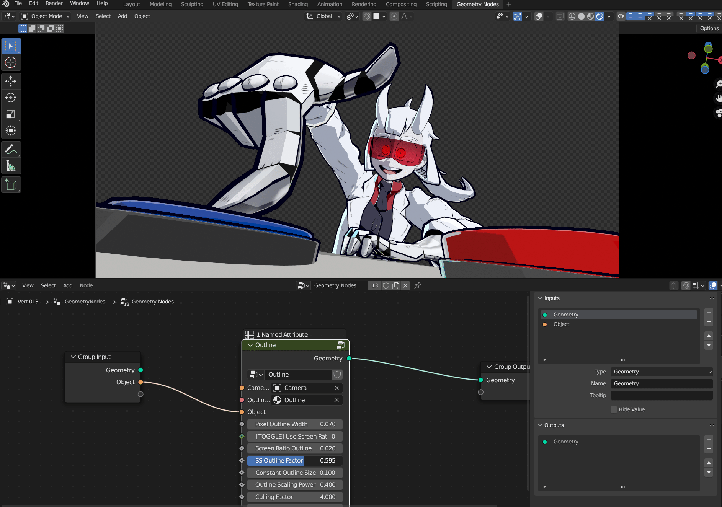
Task: Open the Type dropdown showing Geometry
Action: click(x=662, y=372)
